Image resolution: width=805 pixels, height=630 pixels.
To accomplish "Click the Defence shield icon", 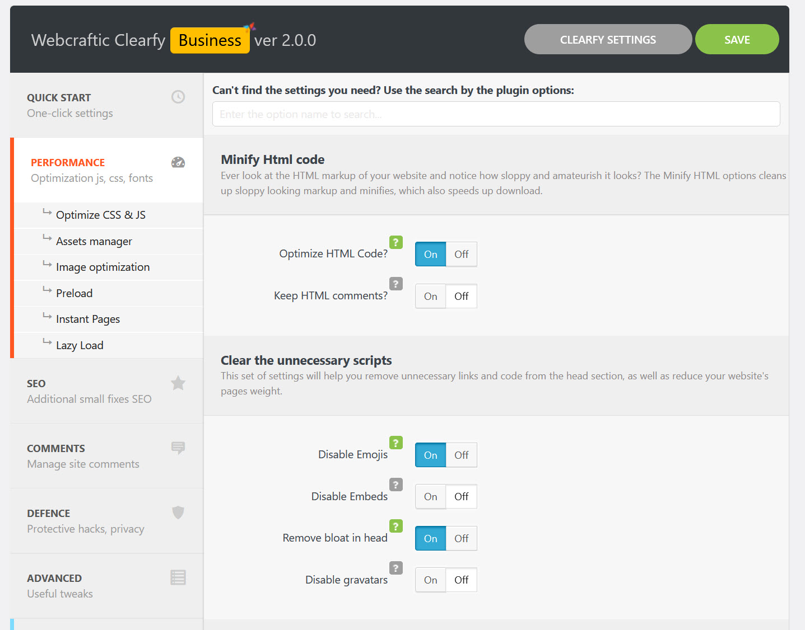I will [x=178, y=513].
